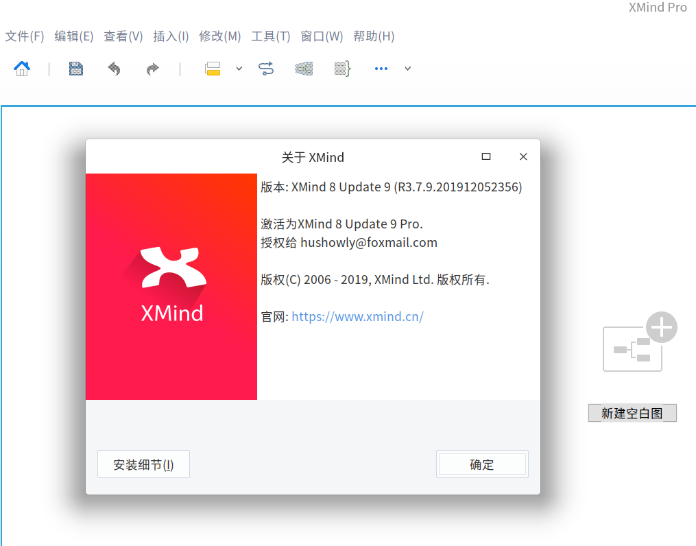Screen dimensions: 696x546
Task: Open the 修改(M) menu
Action: (219, 36)
